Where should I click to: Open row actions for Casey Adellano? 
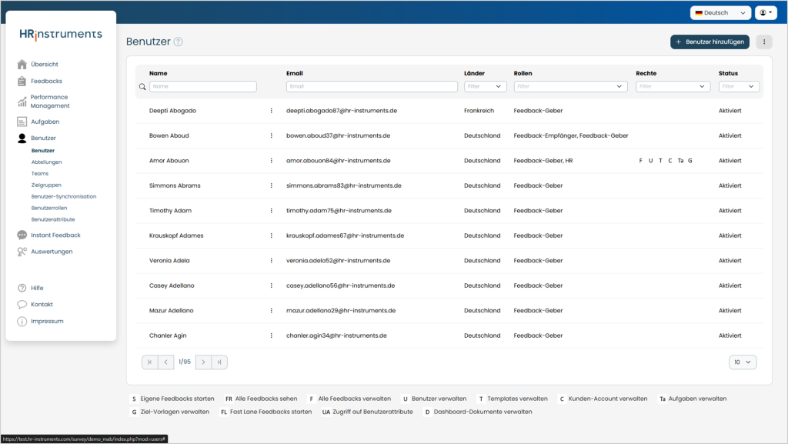click(272, 285)
